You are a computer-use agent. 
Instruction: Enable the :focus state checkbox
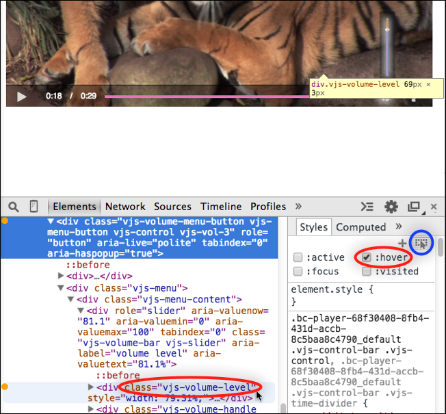click(x=298, y=272)
